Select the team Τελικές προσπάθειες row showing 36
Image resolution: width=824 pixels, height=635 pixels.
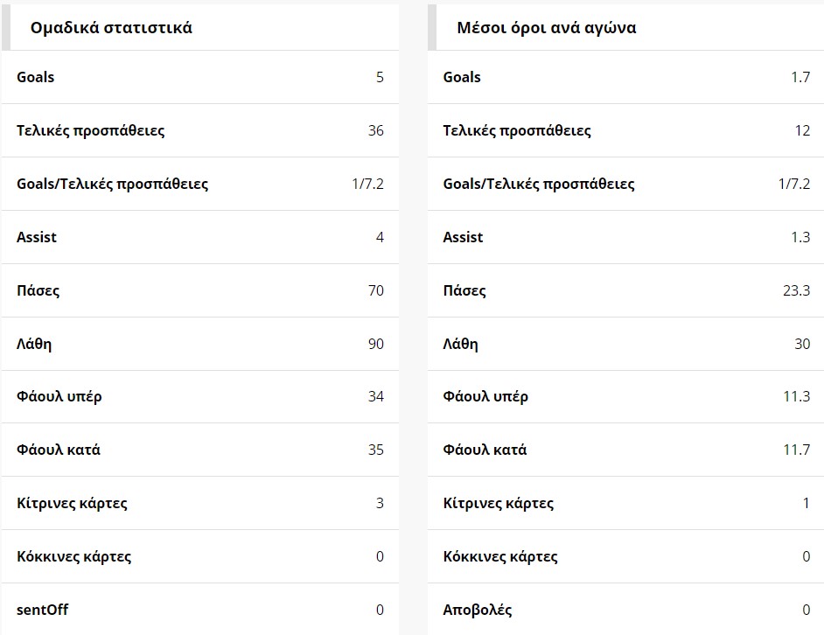pyautogui.click(x=200, y=130)
